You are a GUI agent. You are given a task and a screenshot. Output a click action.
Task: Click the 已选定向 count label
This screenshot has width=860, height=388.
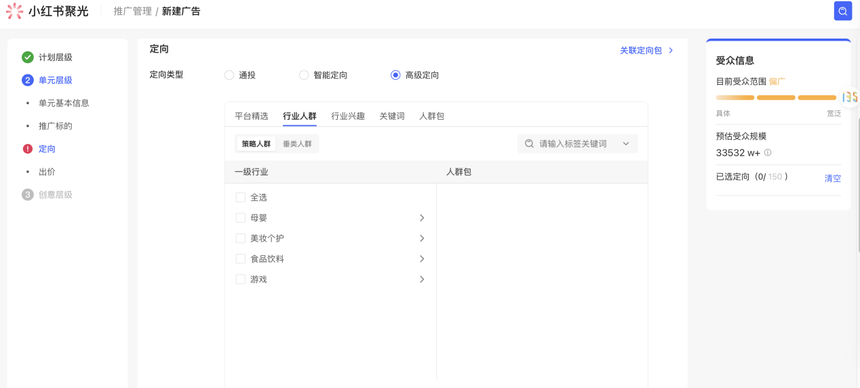[752, 177]
